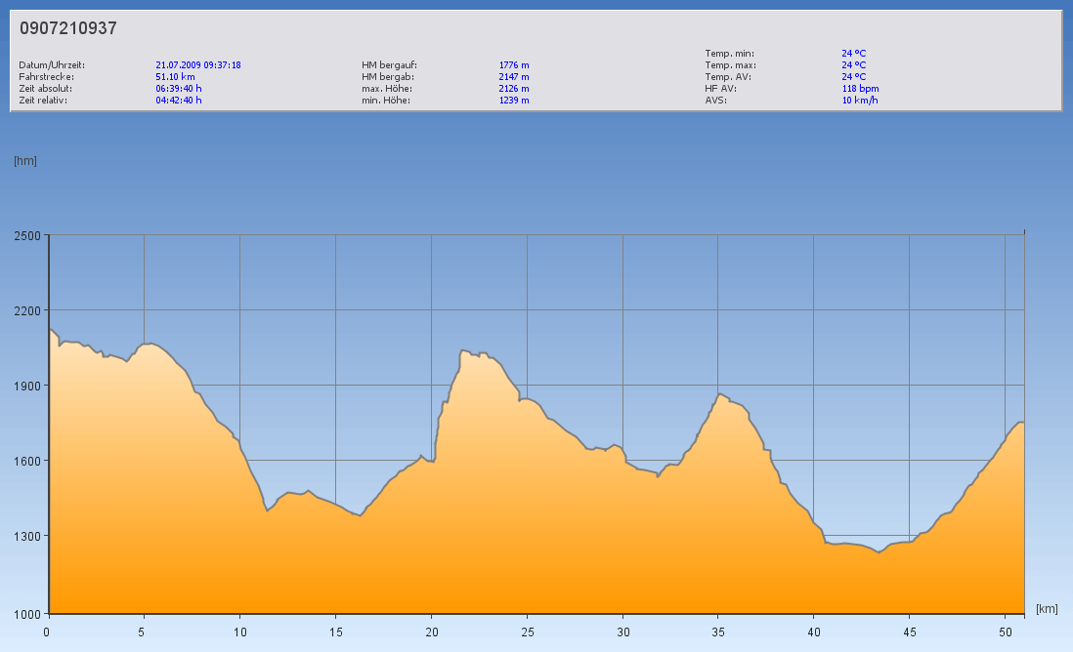The image size is (1073, 652).
Task: Click the [km] horizontal axis unit label
Action: pyautogui.click(x=1047, y=609)
